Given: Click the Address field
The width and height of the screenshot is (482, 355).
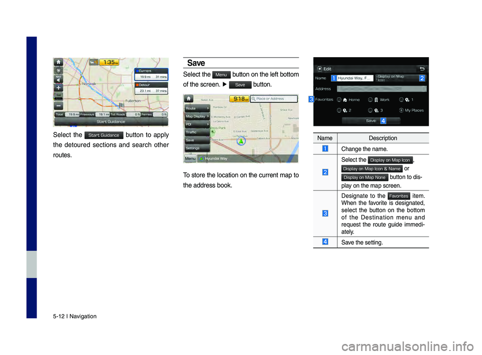Looking at the screenshot, I should point(382,89).
